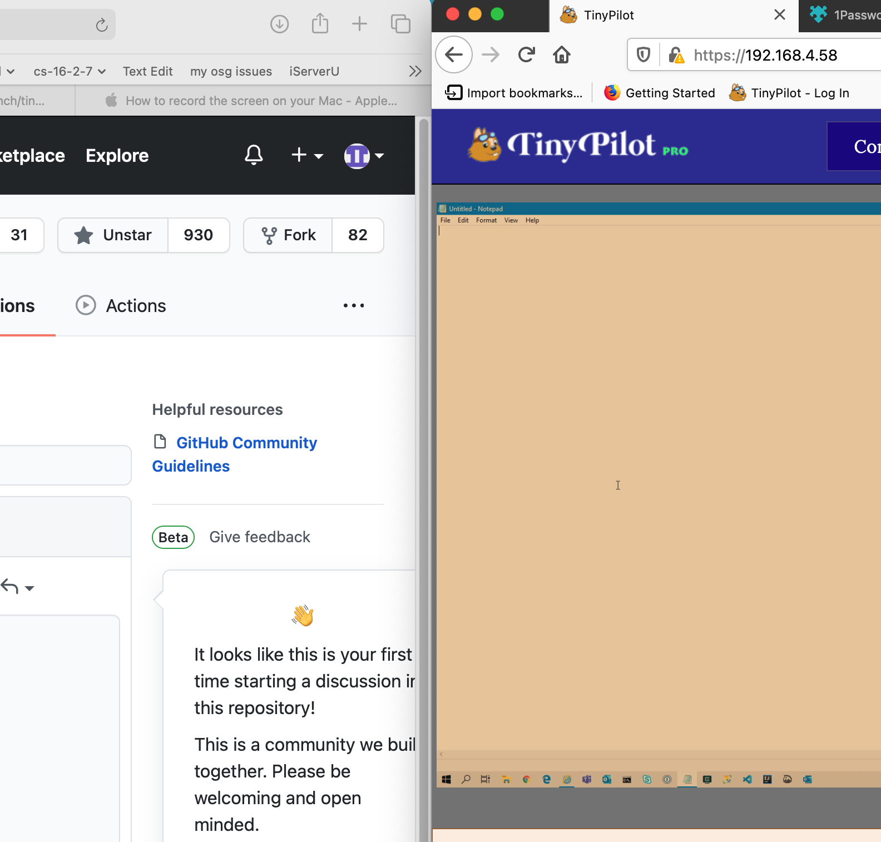Reload the TinyPilot page in Firefox
881x842 pixels.
[526, 55]
